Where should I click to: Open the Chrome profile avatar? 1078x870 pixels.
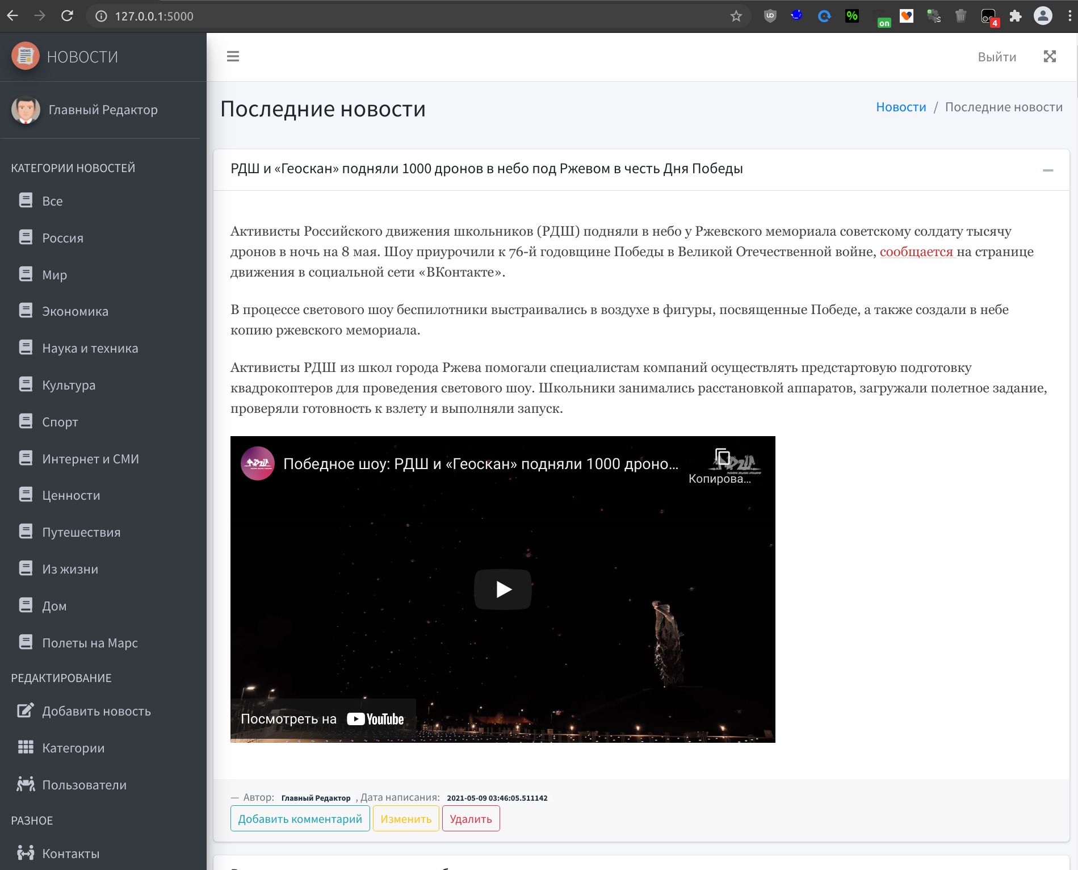[1043, 16]
